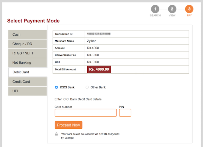
Task: Choose RTGS / NEFT payment mode
Action: pyautogui.click(x=28, y=53)
